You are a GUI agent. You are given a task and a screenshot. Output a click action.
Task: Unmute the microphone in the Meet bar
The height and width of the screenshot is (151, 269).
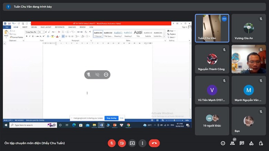[x=112, y=143]
